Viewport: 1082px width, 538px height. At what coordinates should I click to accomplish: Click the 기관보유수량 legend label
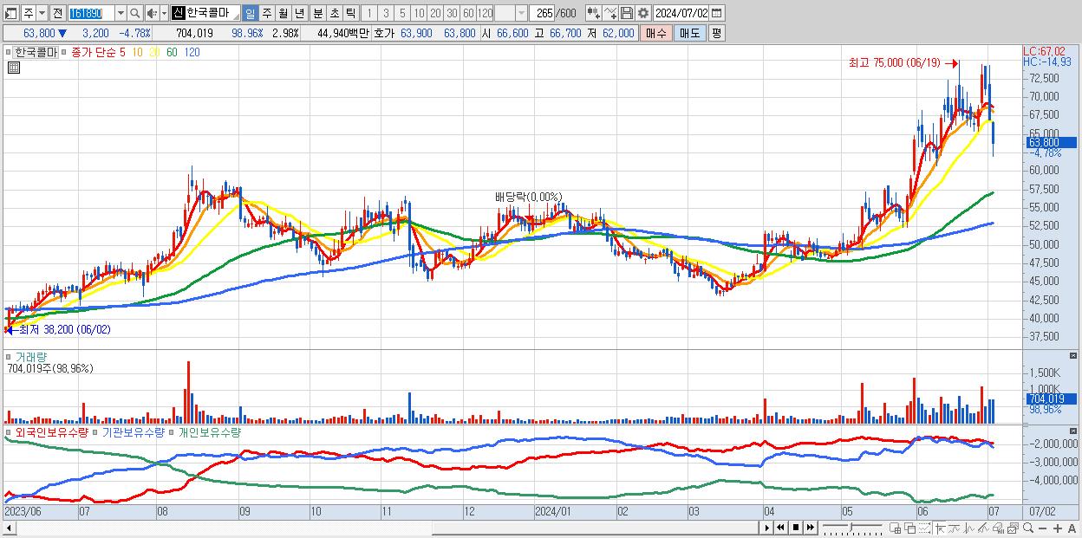tap(134, 432)
